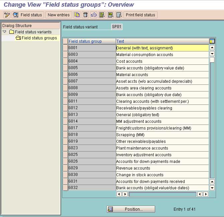This screenshot has width=224, height=217.
Task: Click the right-end scroll-left arrow
Action: point(200,194)
